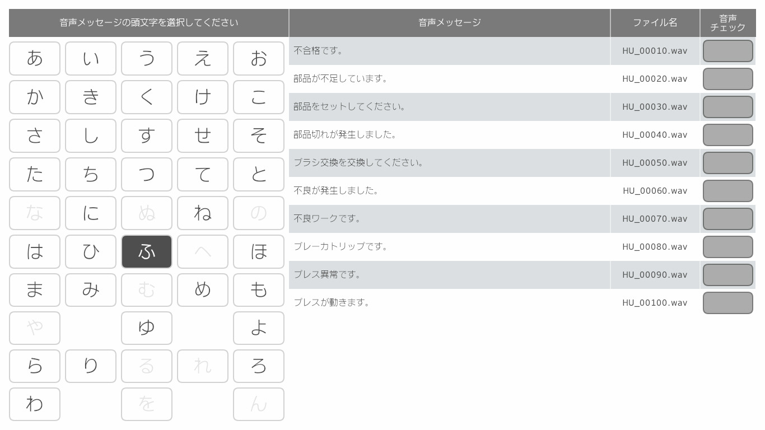Click the 音声チェック column header
Screen dimensions: 765x430
tap(728, 23)
